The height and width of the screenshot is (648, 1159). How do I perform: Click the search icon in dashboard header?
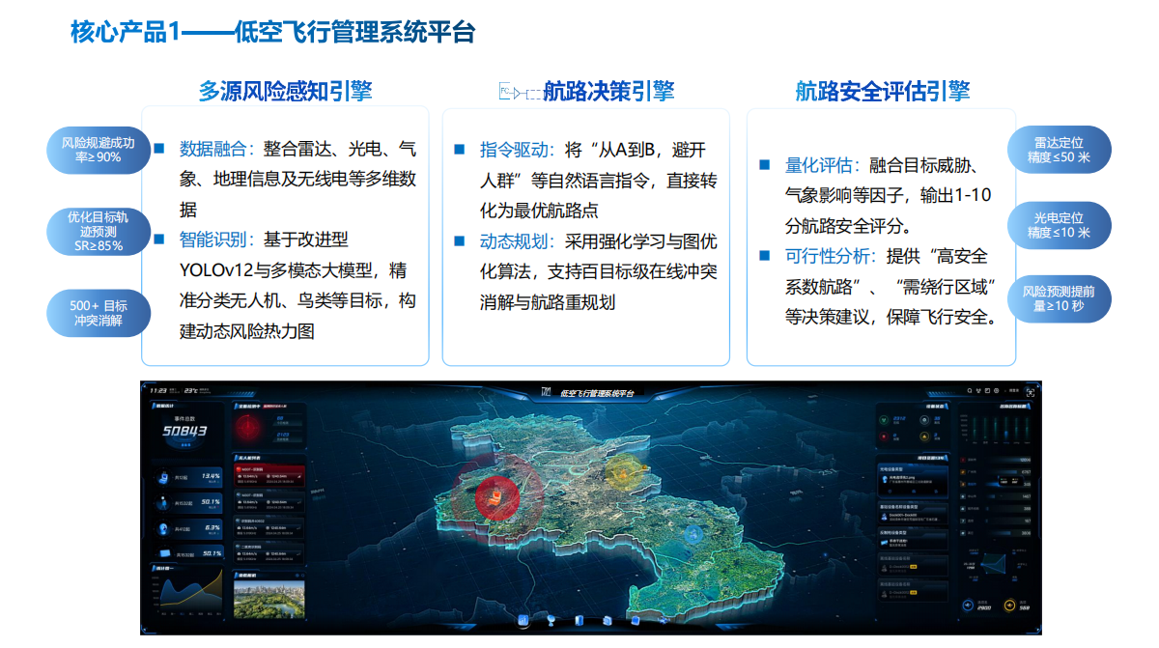pos(970,391)
